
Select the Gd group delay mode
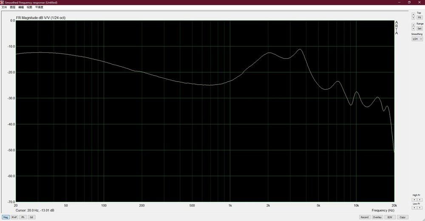[x=31, y=217]
